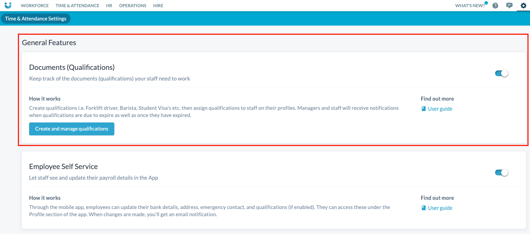Open the What's New link

pos(470,6)
